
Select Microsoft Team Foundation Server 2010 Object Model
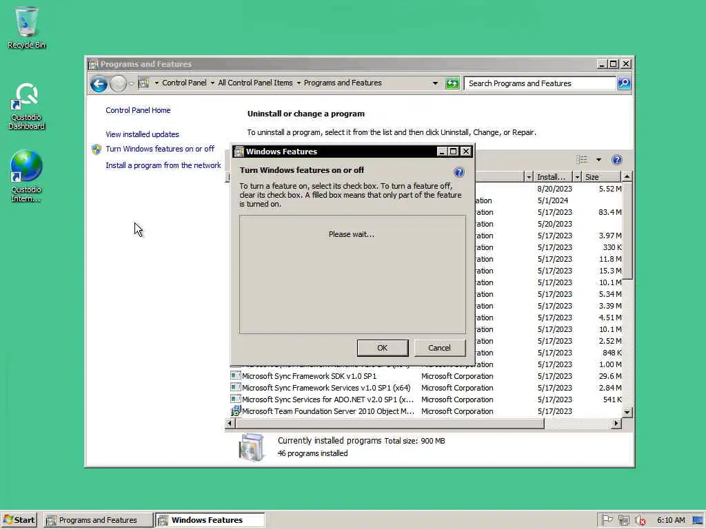(x=327, y=411)
